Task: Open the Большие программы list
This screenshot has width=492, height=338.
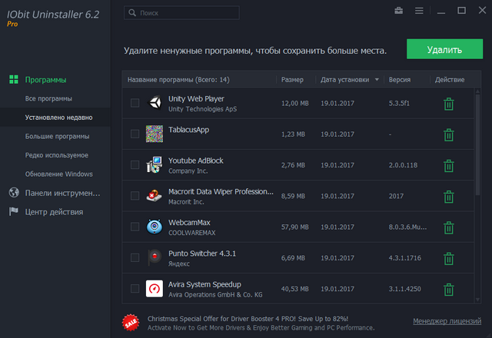Action: click(x=57, y=136)
